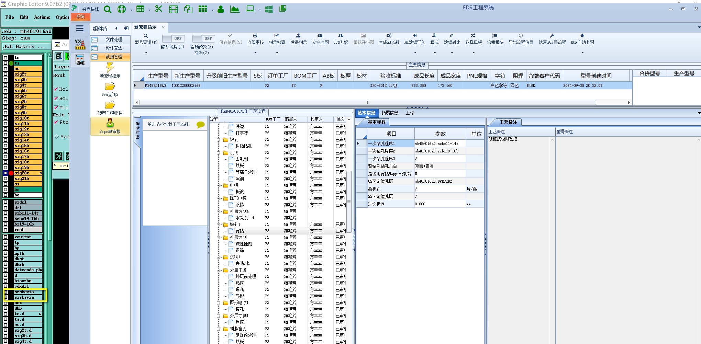
Task: Open 预审关键物料 folder icon
Action: 110,105
